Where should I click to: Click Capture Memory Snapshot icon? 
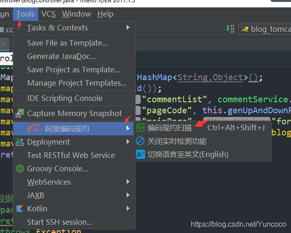20,113
